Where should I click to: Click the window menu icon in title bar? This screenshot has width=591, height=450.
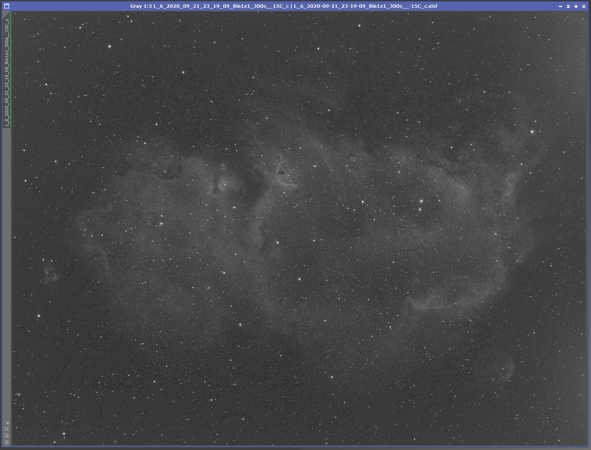(6, 6)
